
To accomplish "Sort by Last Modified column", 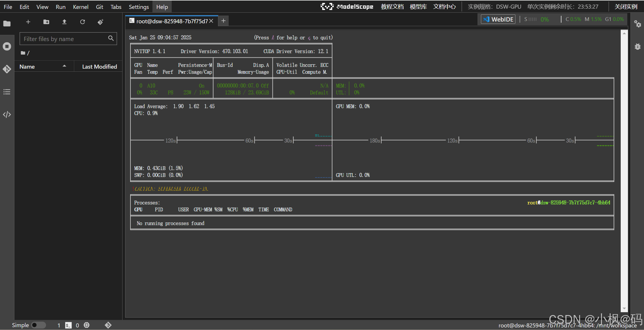I will click(x=99, y=67).
